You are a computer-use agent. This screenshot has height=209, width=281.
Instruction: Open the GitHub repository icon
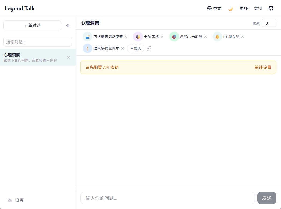tap(271, 8)
